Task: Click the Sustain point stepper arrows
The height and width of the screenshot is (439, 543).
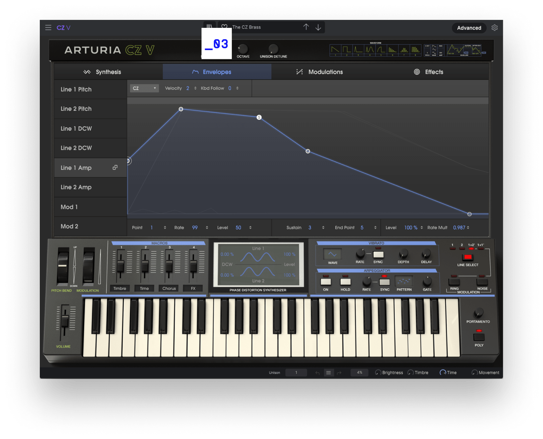Action: (323, 227)
